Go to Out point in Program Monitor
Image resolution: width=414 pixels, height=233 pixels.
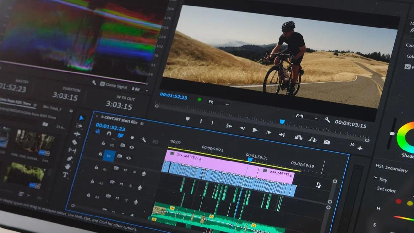pos(282,135)
